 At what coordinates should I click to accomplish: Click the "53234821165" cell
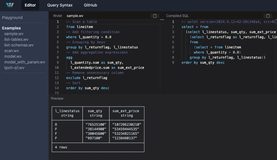[x=126, y=134]
